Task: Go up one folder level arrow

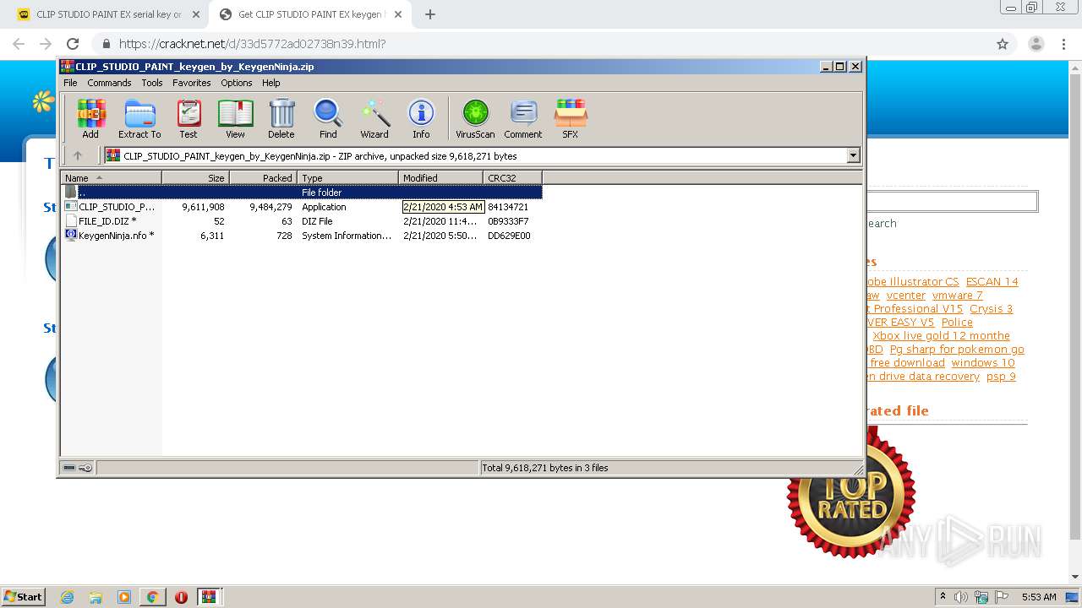Action: click(x=78, y=155)
